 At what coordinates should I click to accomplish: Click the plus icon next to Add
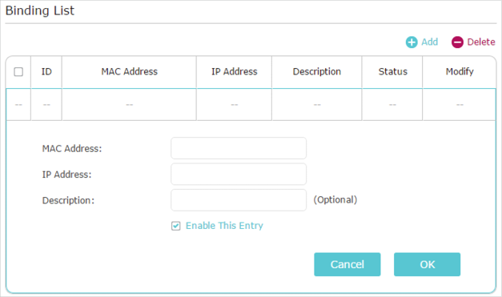[412, 42]
